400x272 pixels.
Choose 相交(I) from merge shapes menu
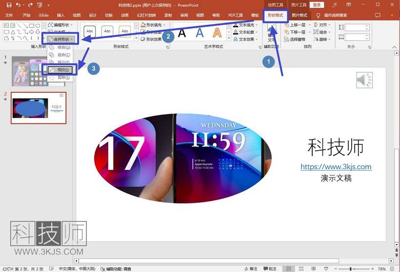click(60, 70)
